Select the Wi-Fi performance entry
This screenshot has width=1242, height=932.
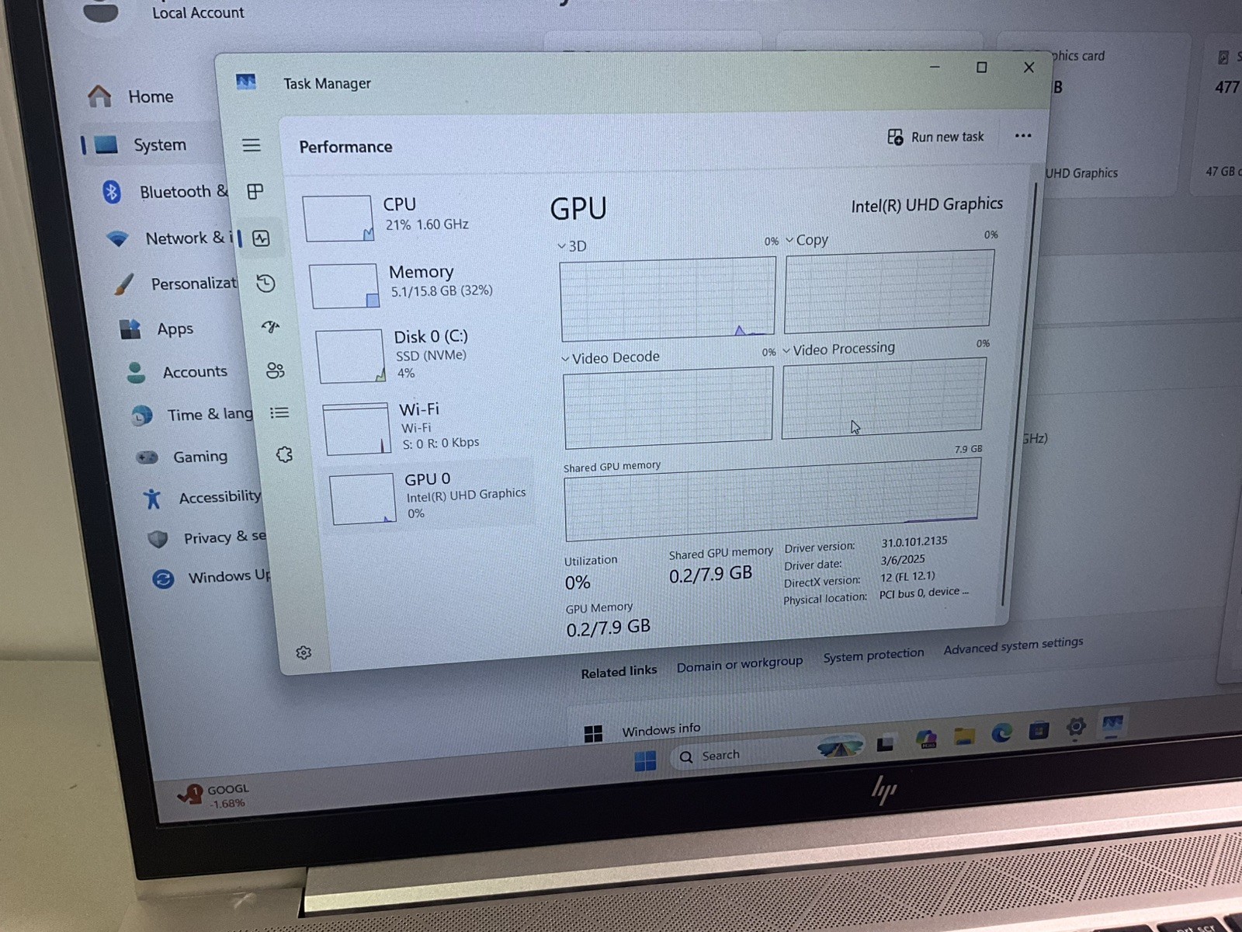click(x=428, y=426)
